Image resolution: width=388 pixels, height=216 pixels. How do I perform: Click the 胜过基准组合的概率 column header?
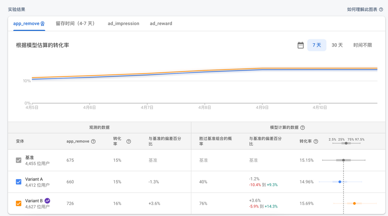click(215, 141)
